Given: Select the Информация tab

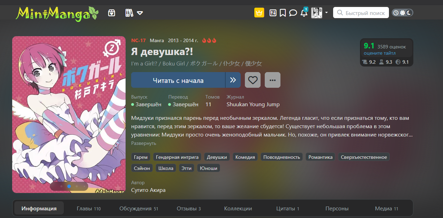Looking at the screenshot, I should [39, 209].
